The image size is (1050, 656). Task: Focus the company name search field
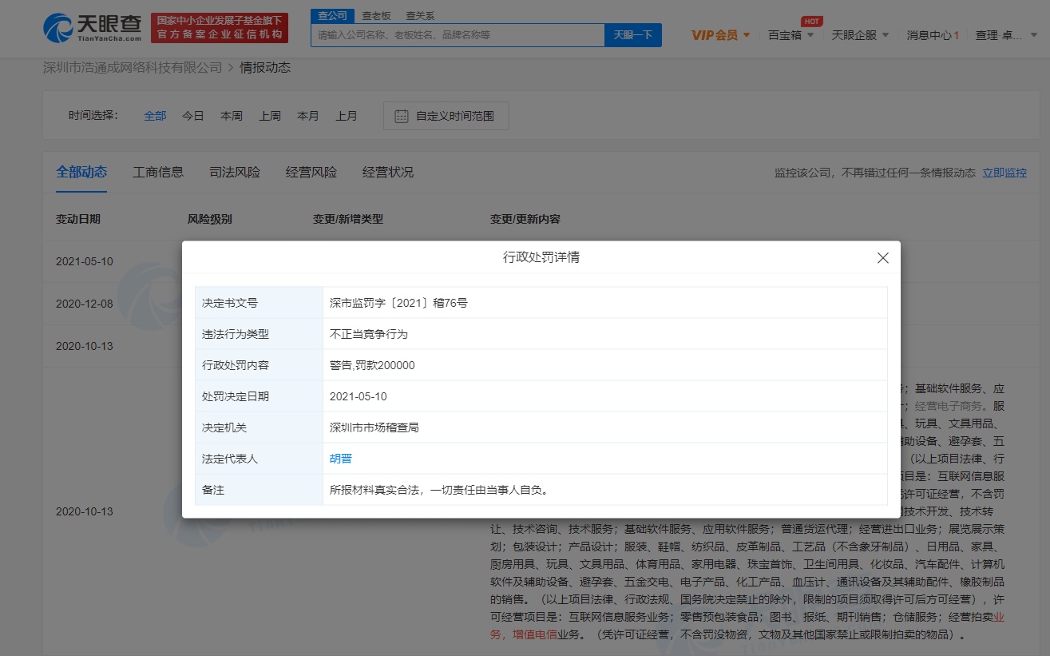coord(458,35)
